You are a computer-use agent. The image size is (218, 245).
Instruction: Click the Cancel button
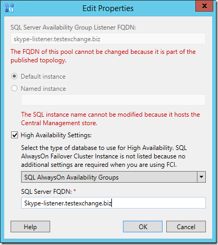click(186, 227)
